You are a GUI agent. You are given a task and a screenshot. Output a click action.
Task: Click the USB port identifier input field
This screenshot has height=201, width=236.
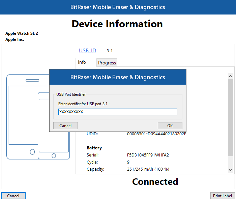[x=118, y=112]
